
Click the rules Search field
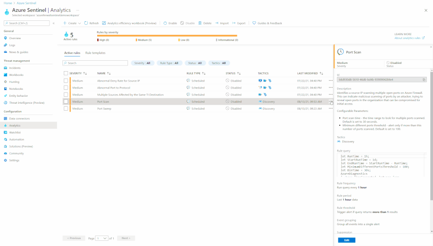95,63
